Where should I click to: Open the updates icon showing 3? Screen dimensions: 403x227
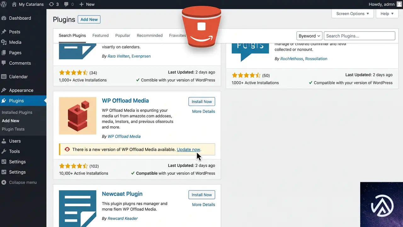pos(54,4)
